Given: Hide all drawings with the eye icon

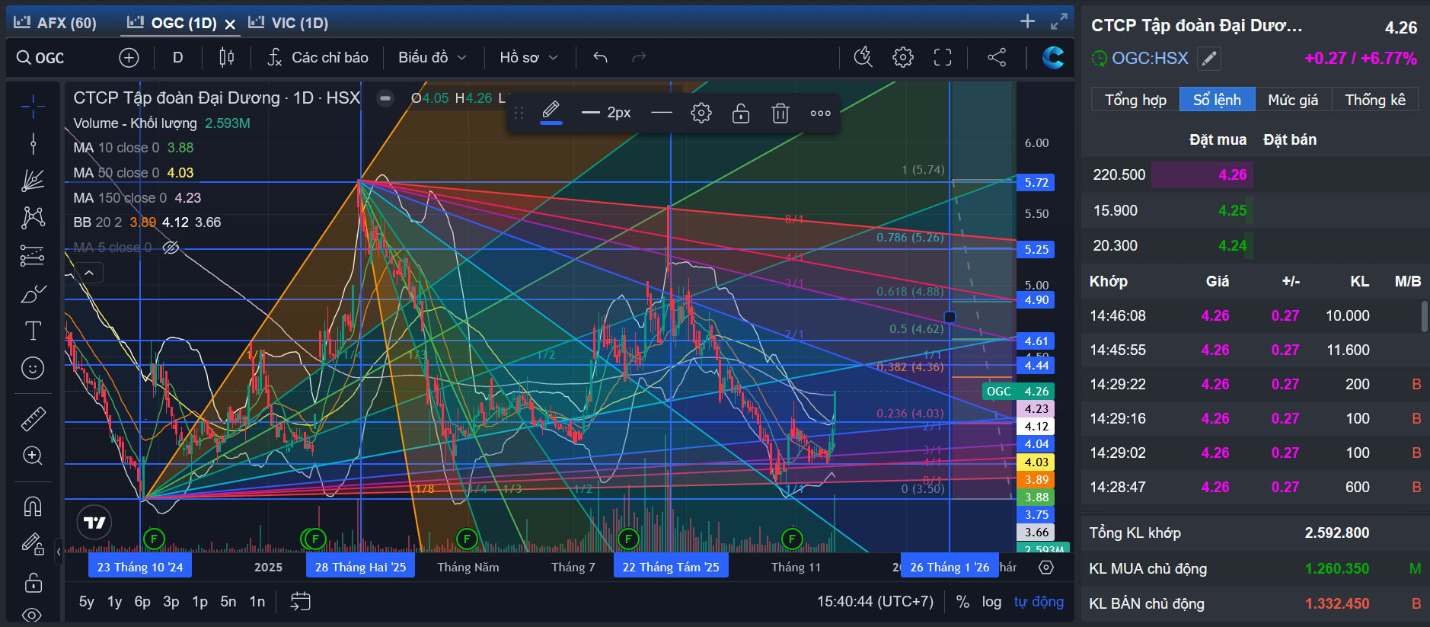Looking at the screenshot, I should 33,614.
